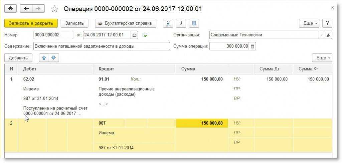Click the Кредит column header
Screen dimensions: 342x163
pyautogui.click(x=135, y=69)
